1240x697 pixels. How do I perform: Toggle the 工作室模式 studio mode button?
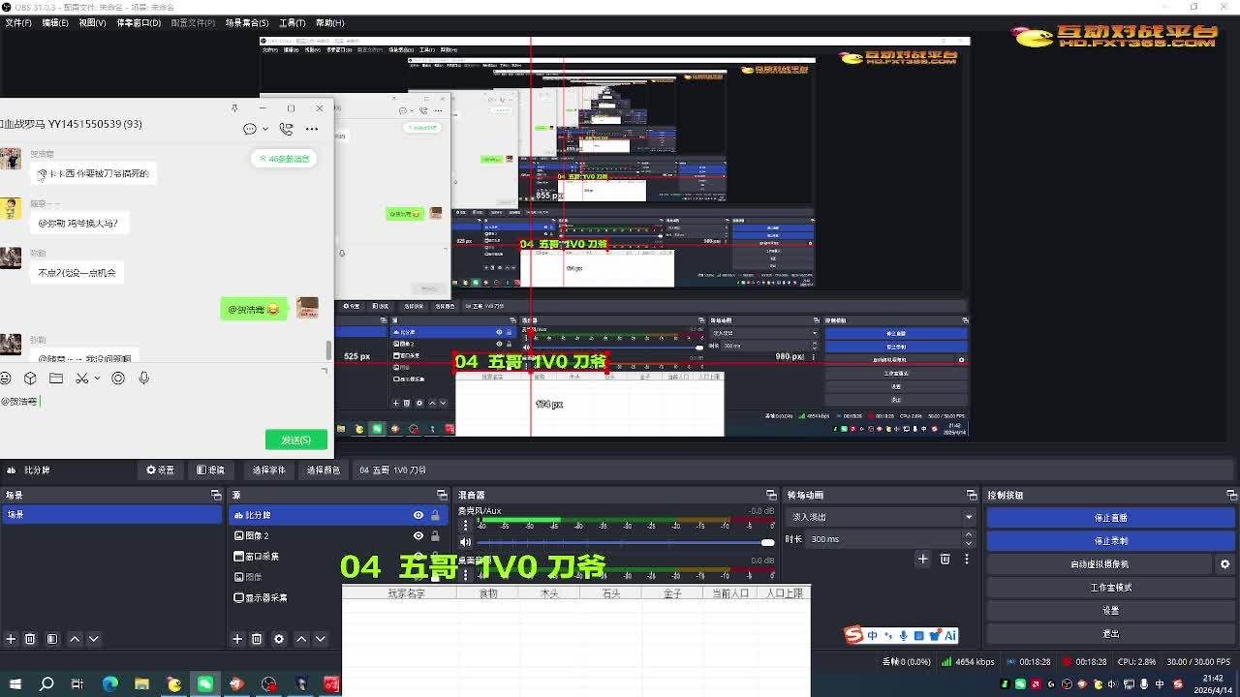tap(1110, 587)
